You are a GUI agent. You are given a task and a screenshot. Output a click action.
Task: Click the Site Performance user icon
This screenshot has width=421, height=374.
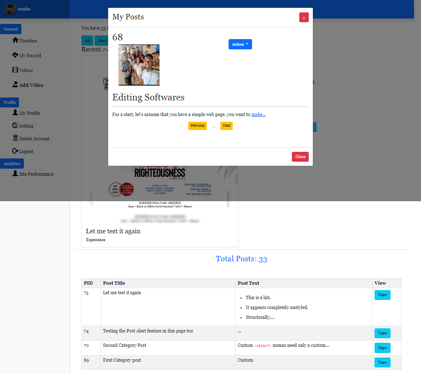(15, 174)
